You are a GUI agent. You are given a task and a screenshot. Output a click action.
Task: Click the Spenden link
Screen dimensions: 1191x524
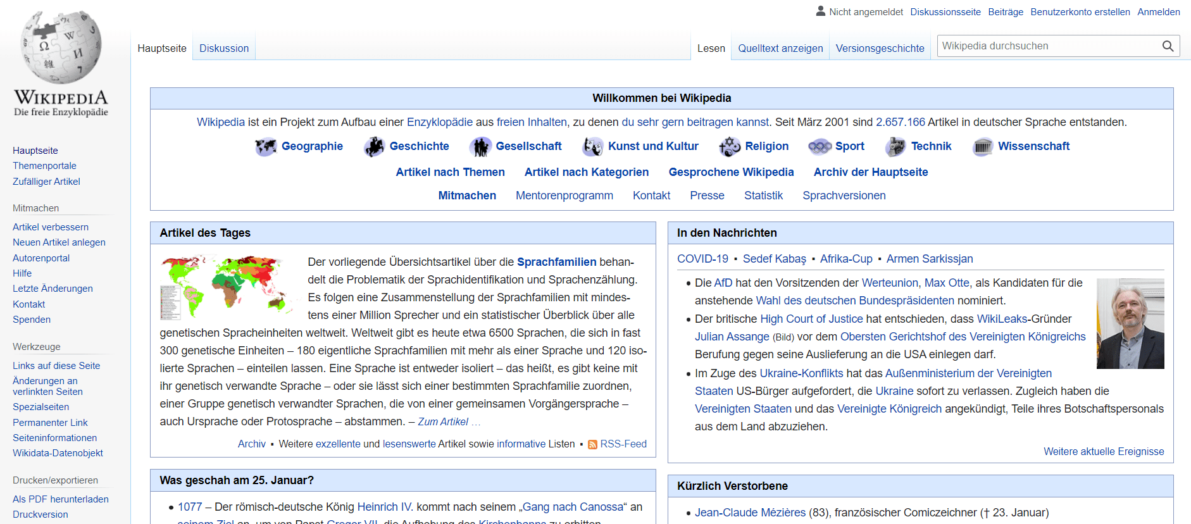click(x=32, y=320)
